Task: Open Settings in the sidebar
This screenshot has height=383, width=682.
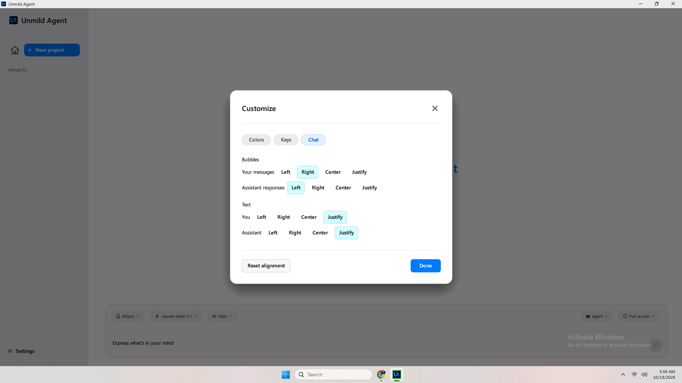Action: click(21, 351)
